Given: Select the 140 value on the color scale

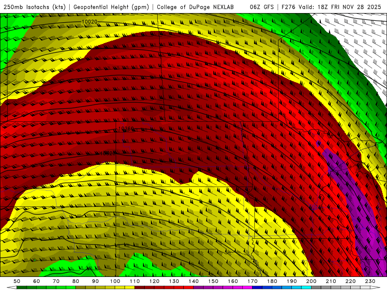Looking at the screenshot, I should tap(193, 281).
